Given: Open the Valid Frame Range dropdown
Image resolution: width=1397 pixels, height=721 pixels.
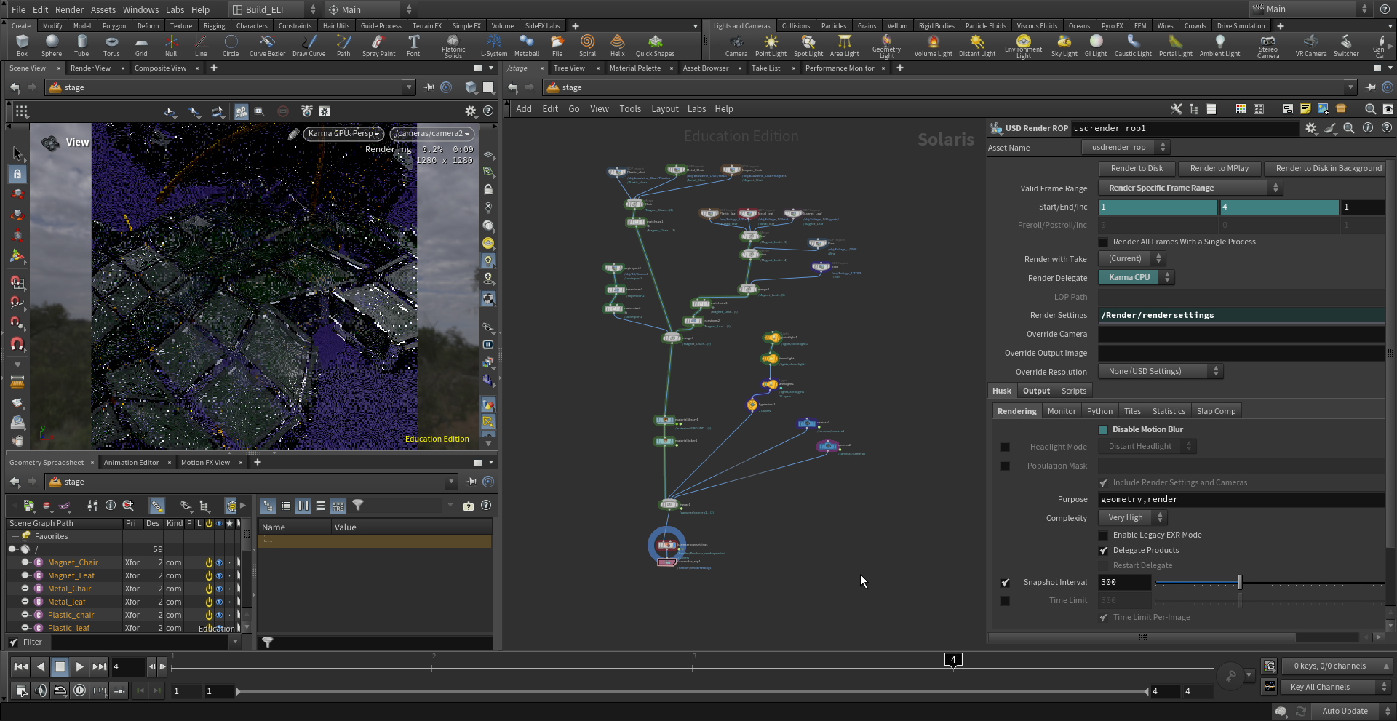Looking at the screenshot, I should tap(1190, 188).
